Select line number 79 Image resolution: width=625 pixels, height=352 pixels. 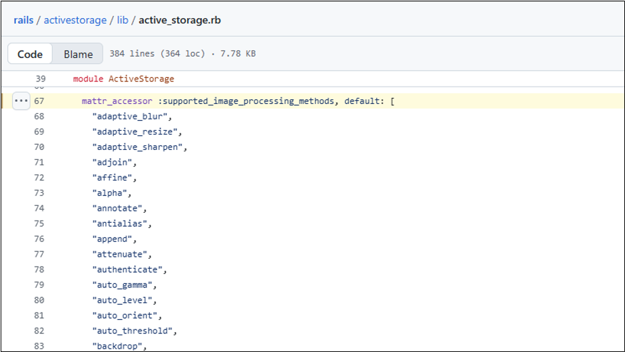(x=39, y=285)
